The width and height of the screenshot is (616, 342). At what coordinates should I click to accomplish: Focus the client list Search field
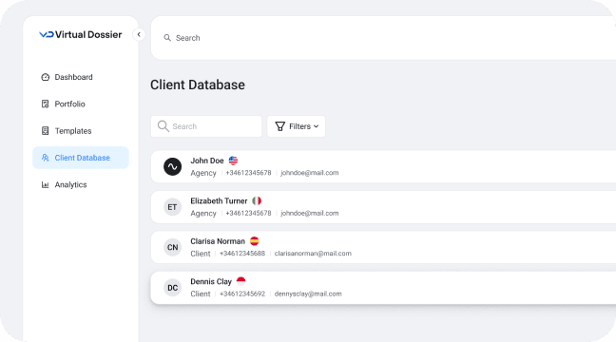coord(206,126)
